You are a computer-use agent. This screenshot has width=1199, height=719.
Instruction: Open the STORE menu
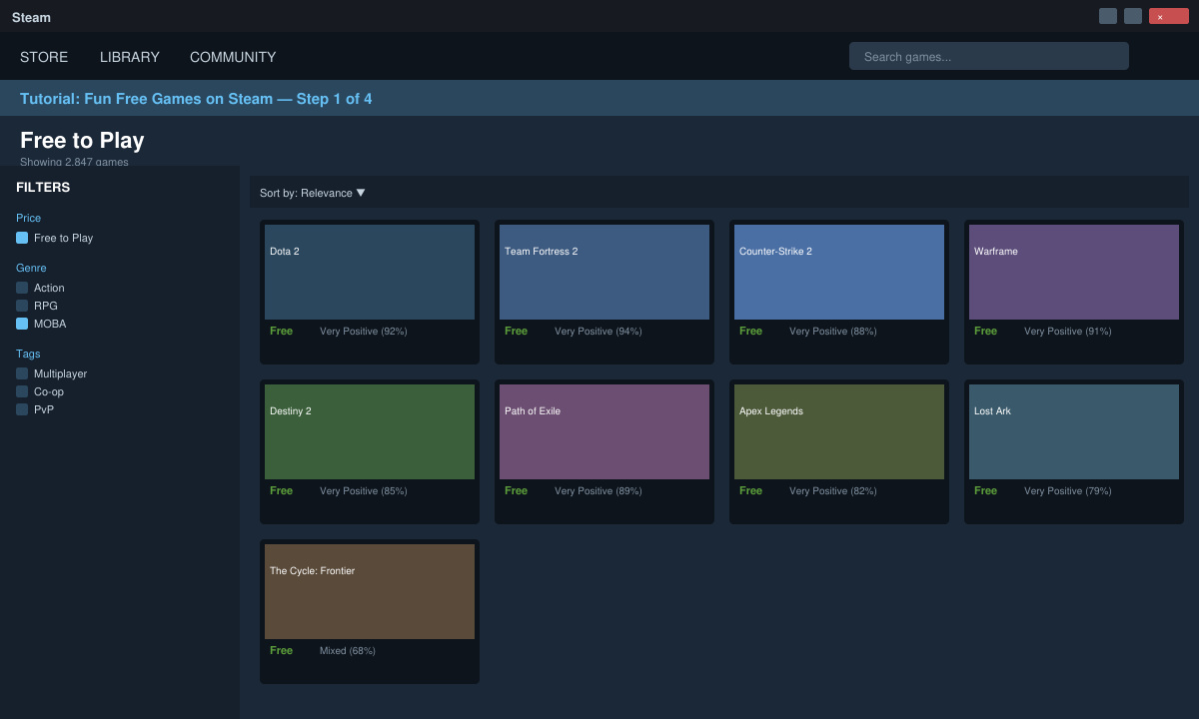(x=44, y=57)
